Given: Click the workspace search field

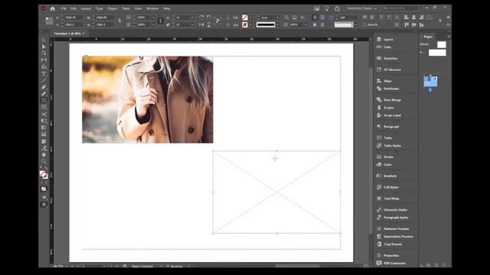Looking at the screenshot, I should (x=400, y=8).
